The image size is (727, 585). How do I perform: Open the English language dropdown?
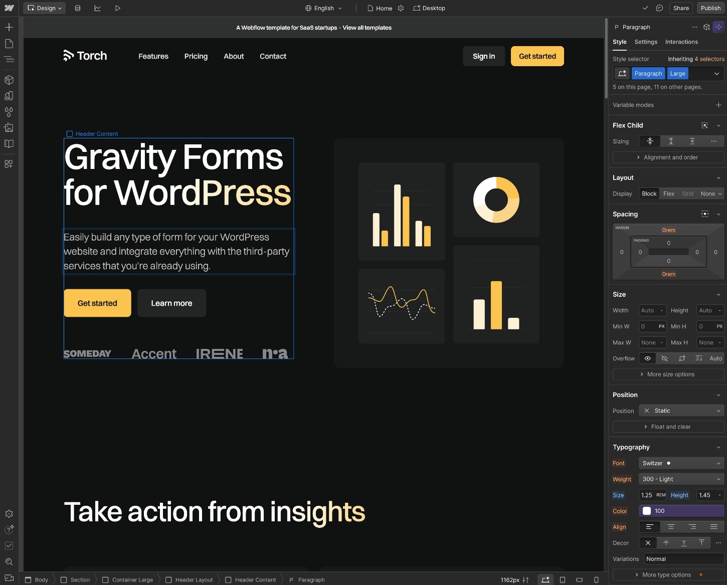(x=323, y=8)
